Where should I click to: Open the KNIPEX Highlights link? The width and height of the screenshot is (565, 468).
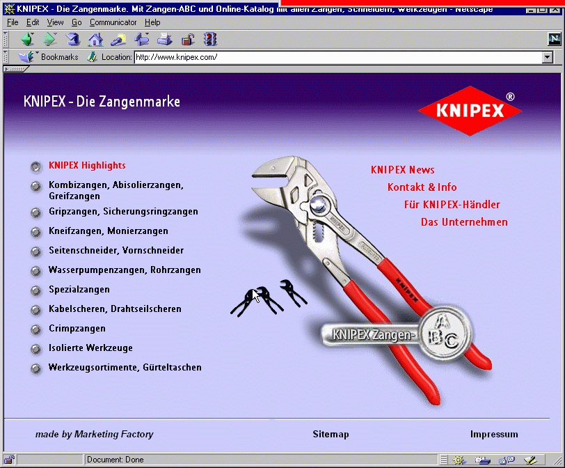87,165
